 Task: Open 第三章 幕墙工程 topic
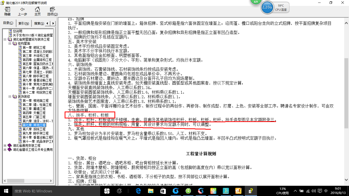34,109
